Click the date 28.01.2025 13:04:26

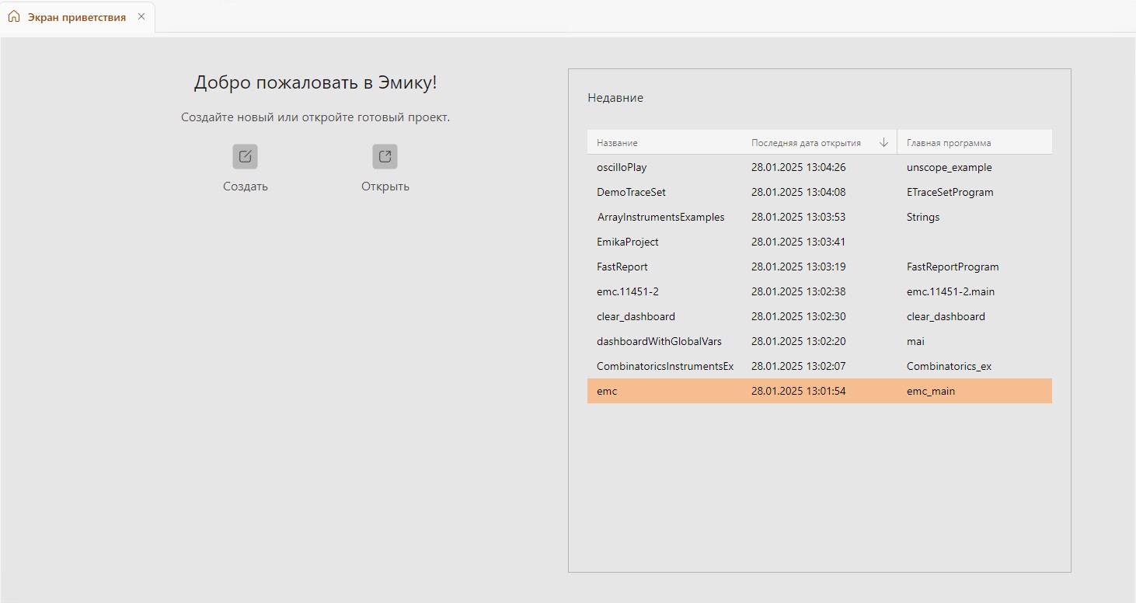coord(799,167)
